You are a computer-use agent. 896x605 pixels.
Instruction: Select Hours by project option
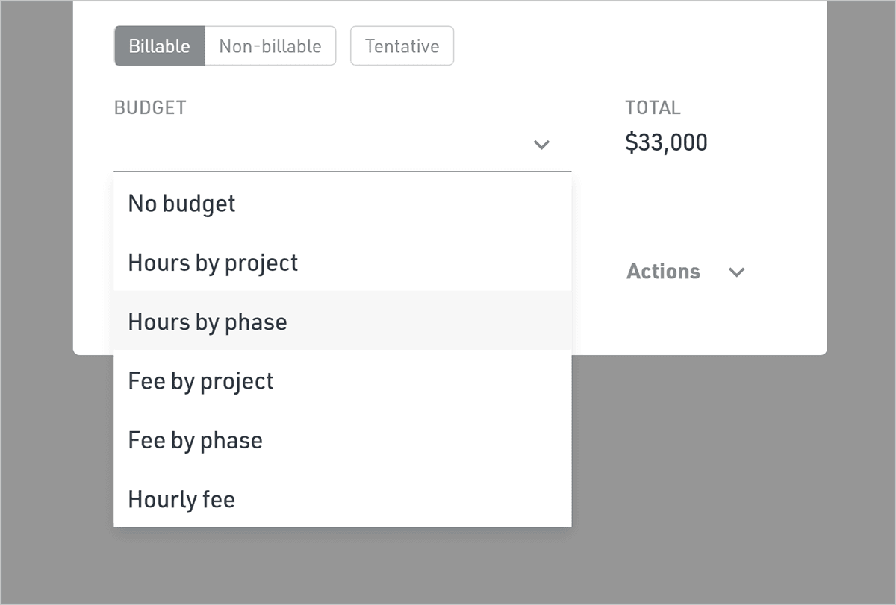point(213,263)
